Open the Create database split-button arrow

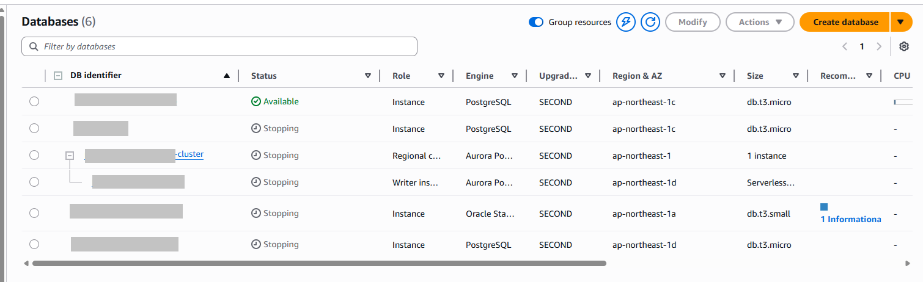[x=900, y=23]
